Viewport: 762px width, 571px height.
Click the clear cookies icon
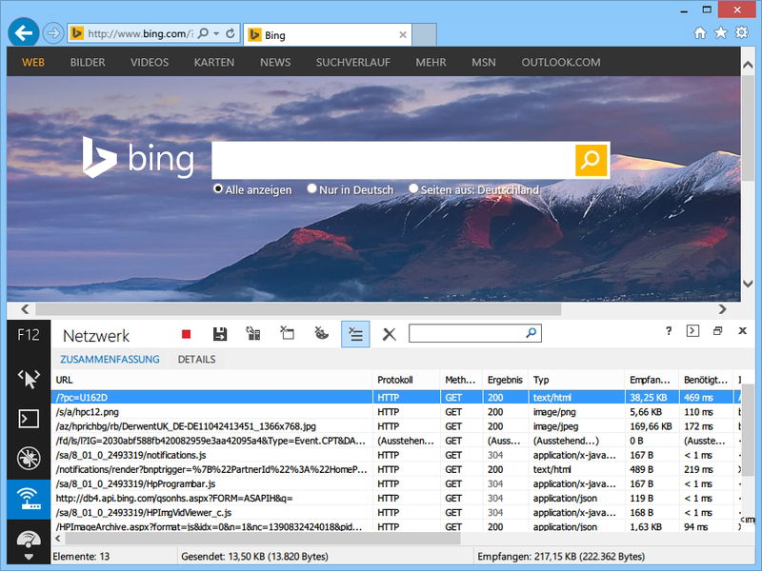pos(321,333)
